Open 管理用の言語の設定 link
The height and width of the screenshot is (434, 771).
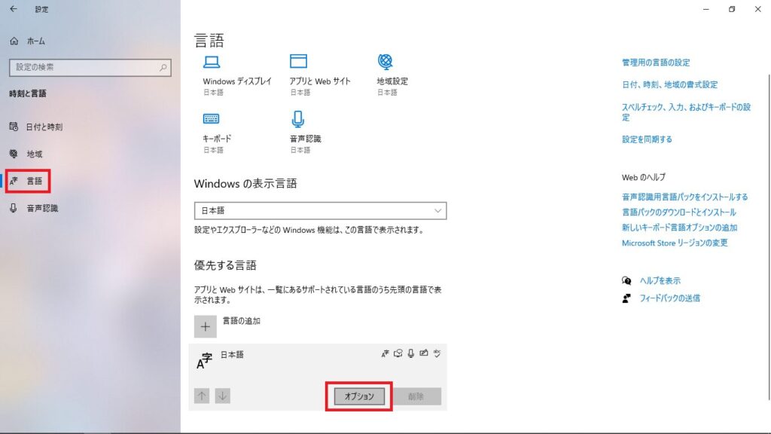coord(656,63)
